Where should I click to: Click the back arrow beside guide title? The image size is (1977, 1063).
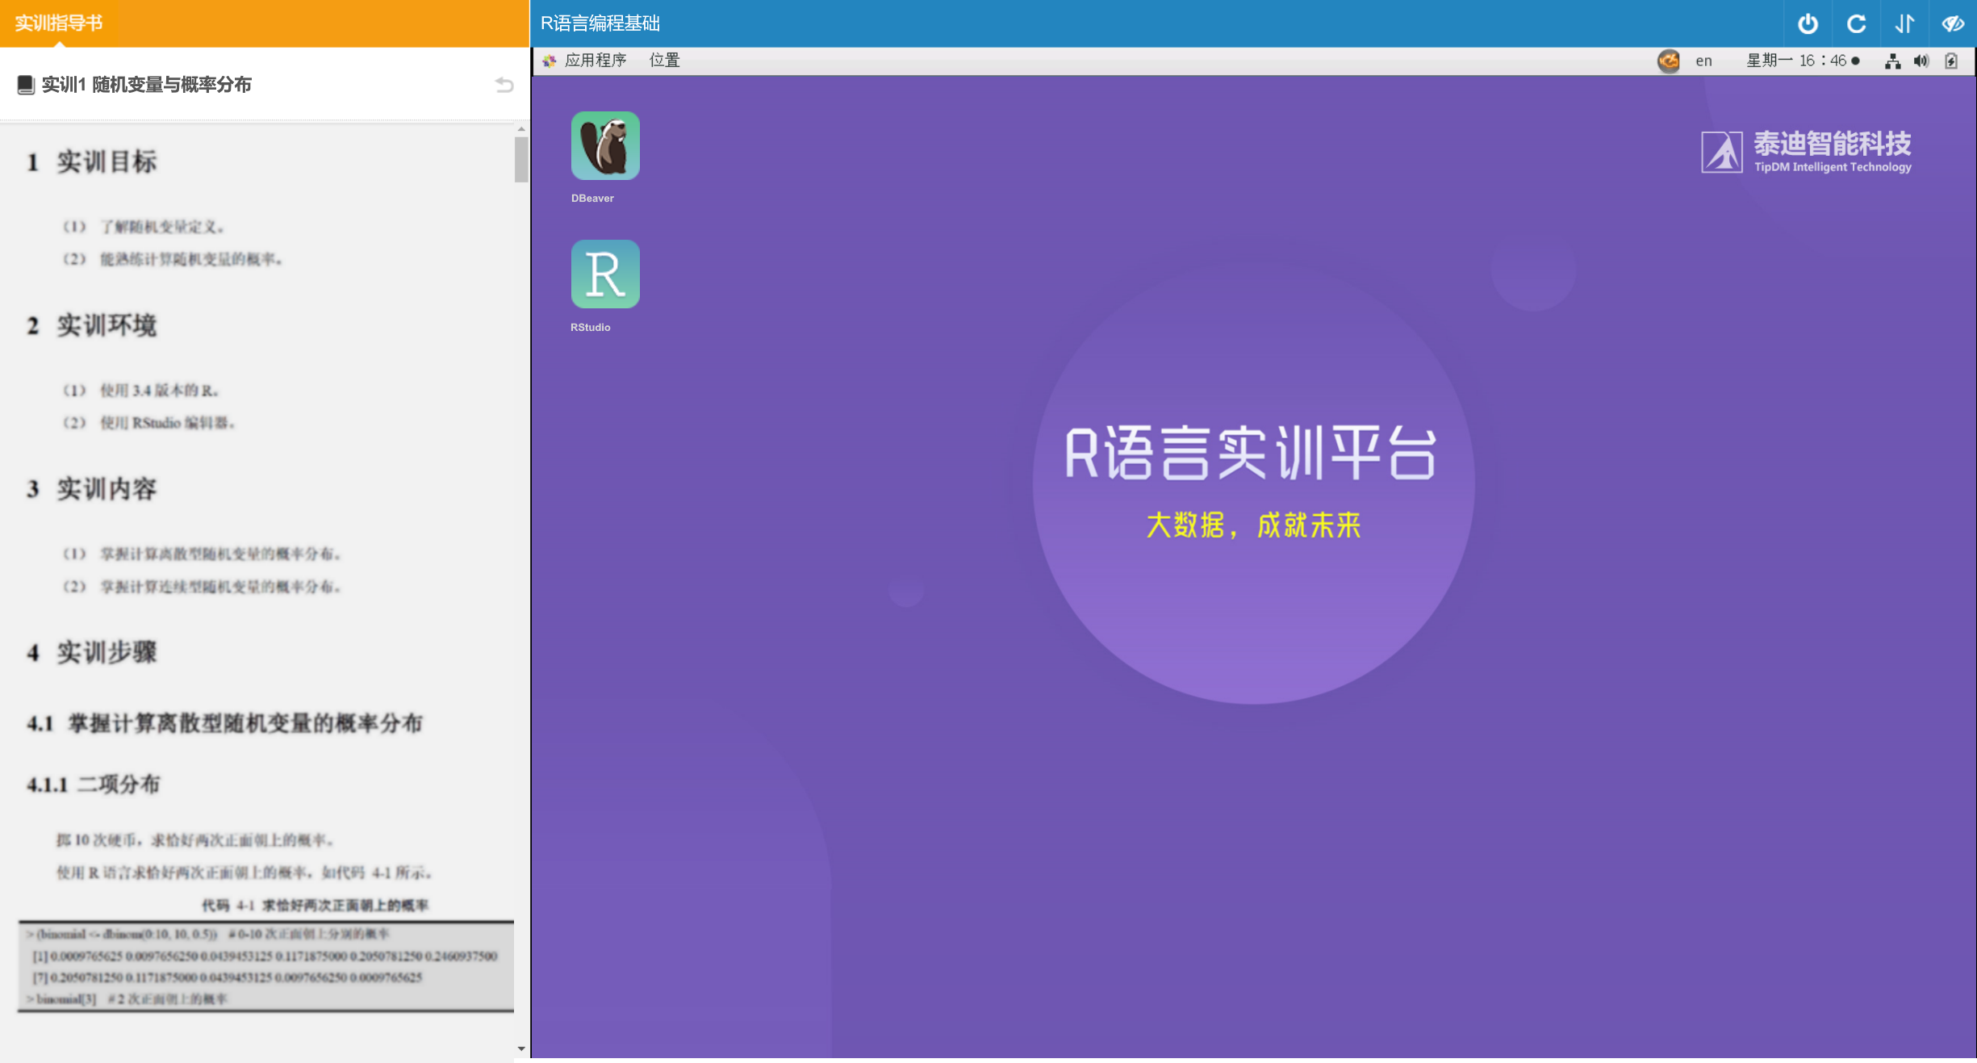(x=504, y=85)
